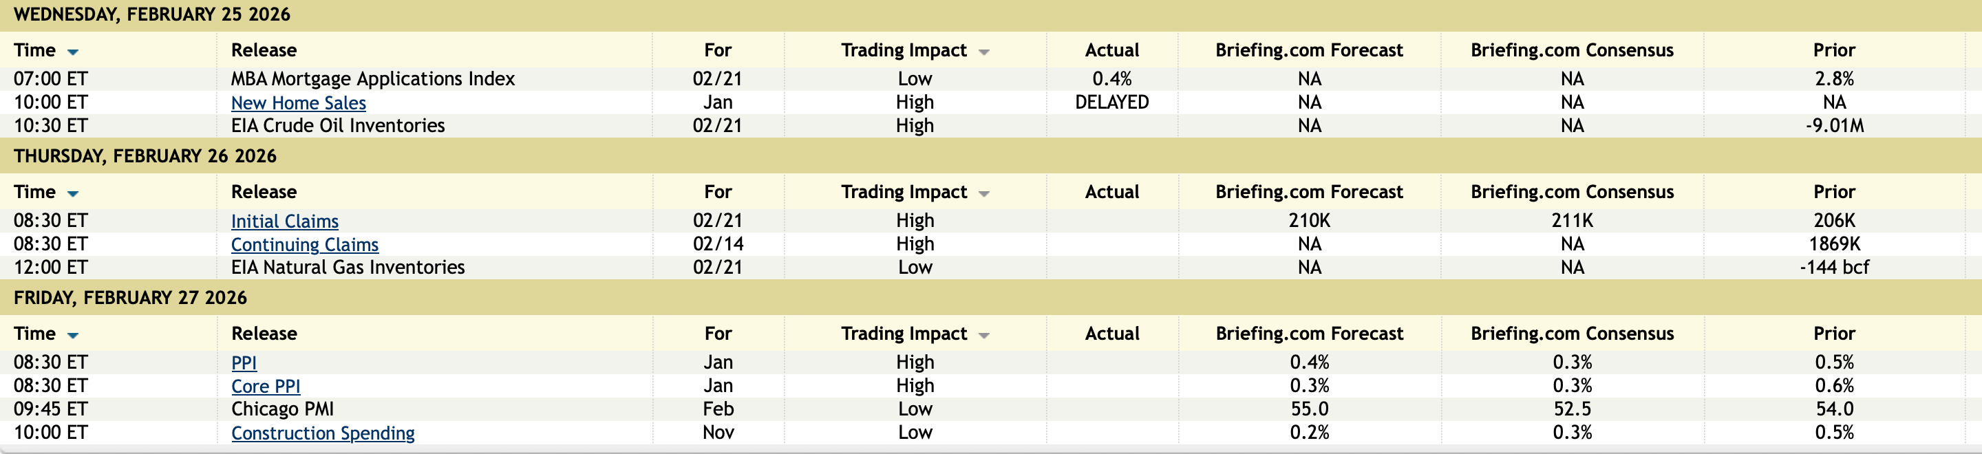Image resolution: width=1982 pixels, height=454 pixels.
Task: Select the EIA Crude Oil Inventories row
Action: (x=337, y=126)
